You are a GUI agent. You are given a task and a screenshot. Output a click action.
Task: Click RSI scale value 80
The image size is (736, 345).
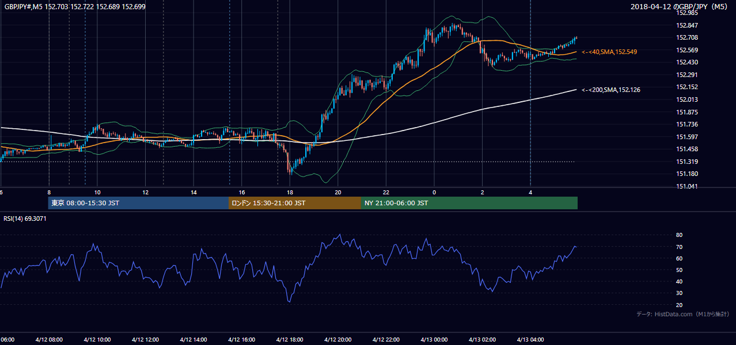coord(680,235)
